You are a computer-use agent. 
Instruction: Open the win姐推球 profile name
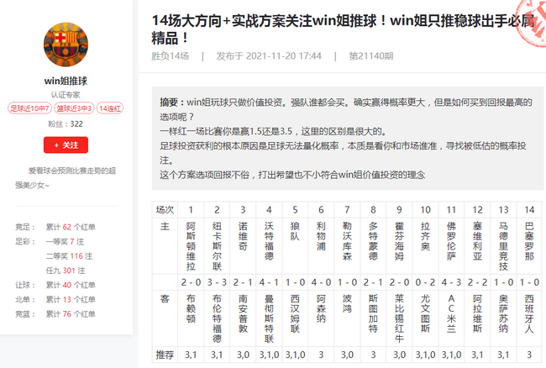coord(66,81)
